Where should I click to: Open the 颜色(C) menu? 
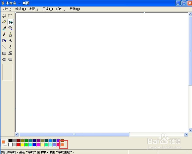[61, 9]
